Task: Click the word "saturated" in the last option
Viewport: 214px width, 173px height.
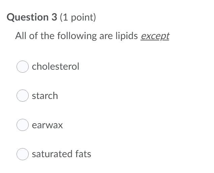Action: point(52,154)
